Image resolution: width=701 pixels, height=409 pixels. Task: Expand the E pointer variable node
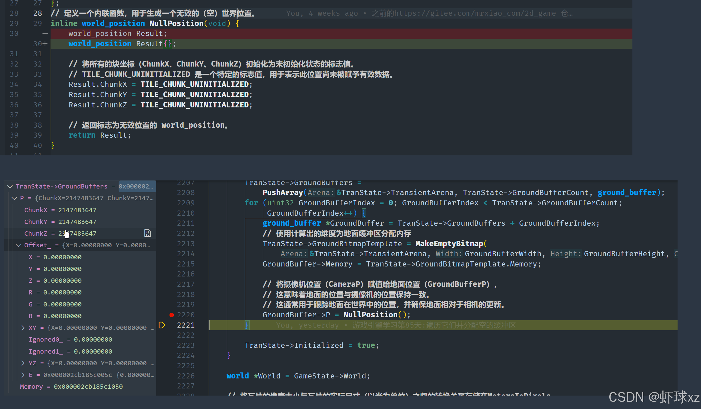pyautogui.click(x=23, y=375)
